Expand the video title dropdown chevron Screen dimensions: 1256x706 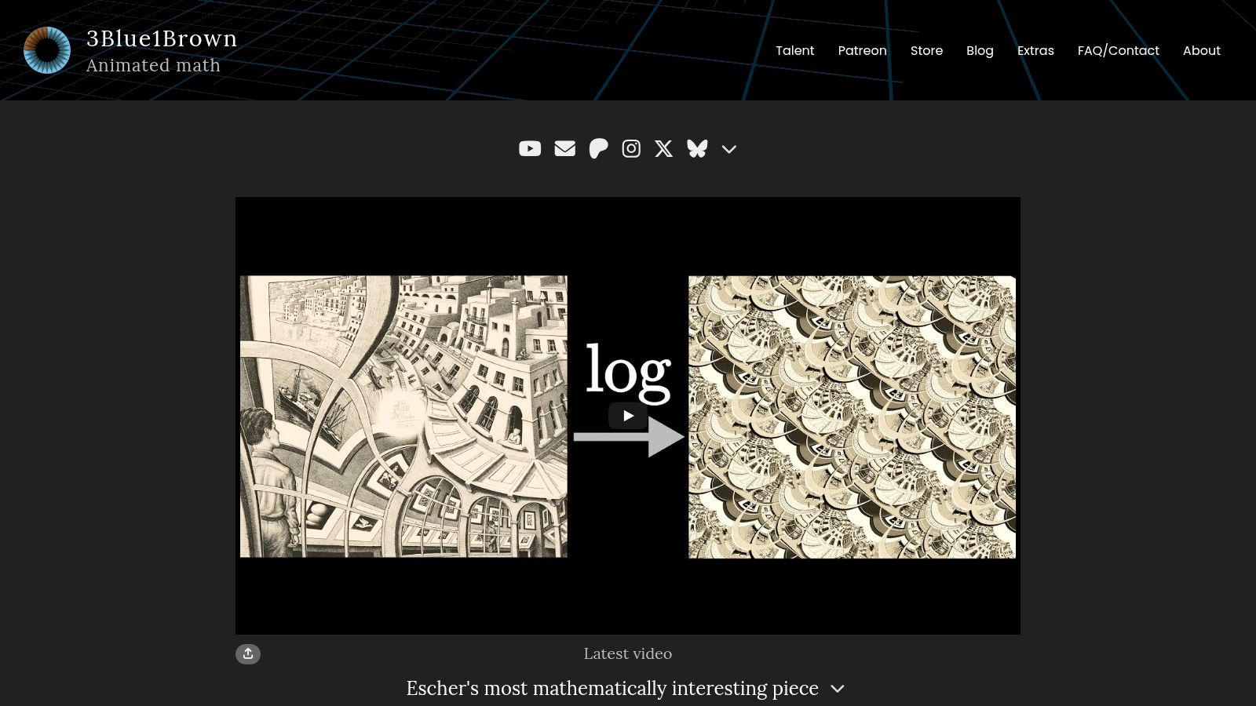click(838, 689)
